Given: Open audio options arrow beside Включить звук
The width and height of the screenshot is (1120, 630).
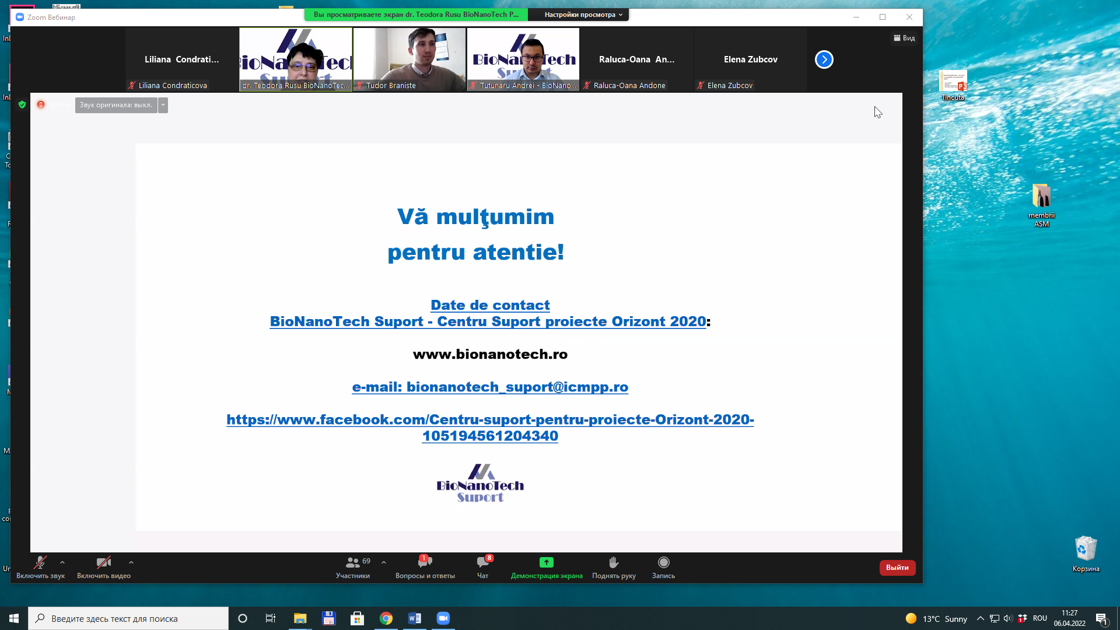Looking at the screenshot, I should 62,562.
